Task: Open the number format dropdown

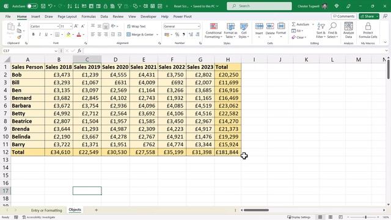Action: click(x=199, y=26)
